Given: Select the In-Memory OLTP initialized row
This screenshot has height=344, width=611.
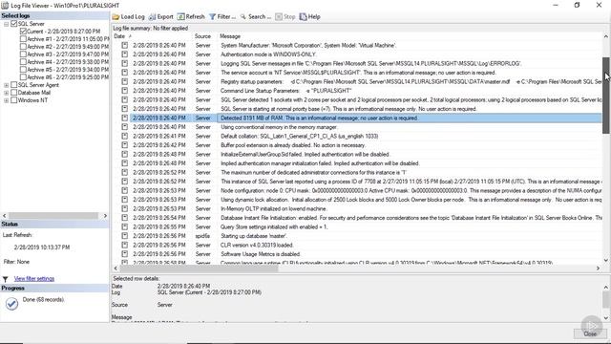Looking at the screenshot, I should (x=356, y=208).
